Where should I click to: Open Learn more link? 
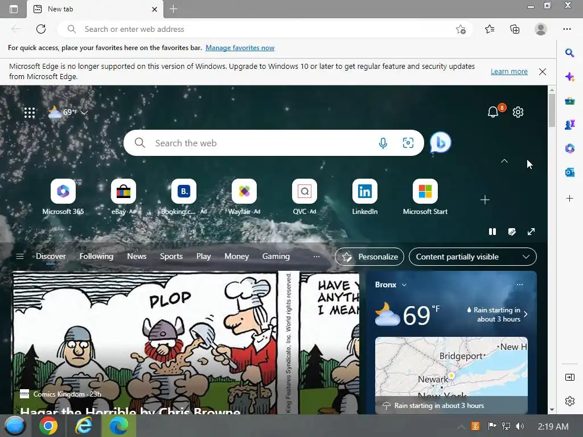pos(509,71)
